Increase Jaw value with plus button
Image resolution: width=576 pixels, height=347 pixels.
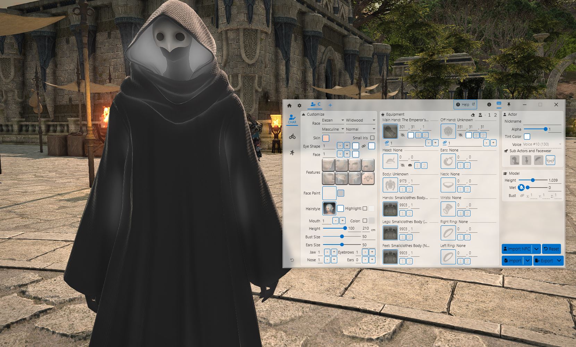tap(334, 252)
